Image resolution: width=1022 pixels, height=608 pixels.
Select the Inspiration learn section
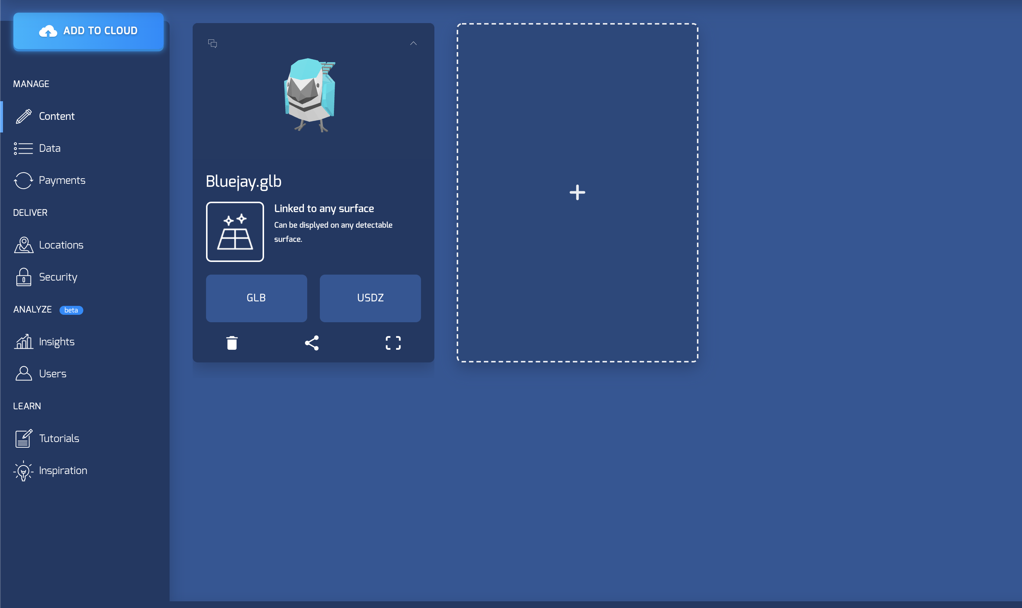(x=63, y=470)
